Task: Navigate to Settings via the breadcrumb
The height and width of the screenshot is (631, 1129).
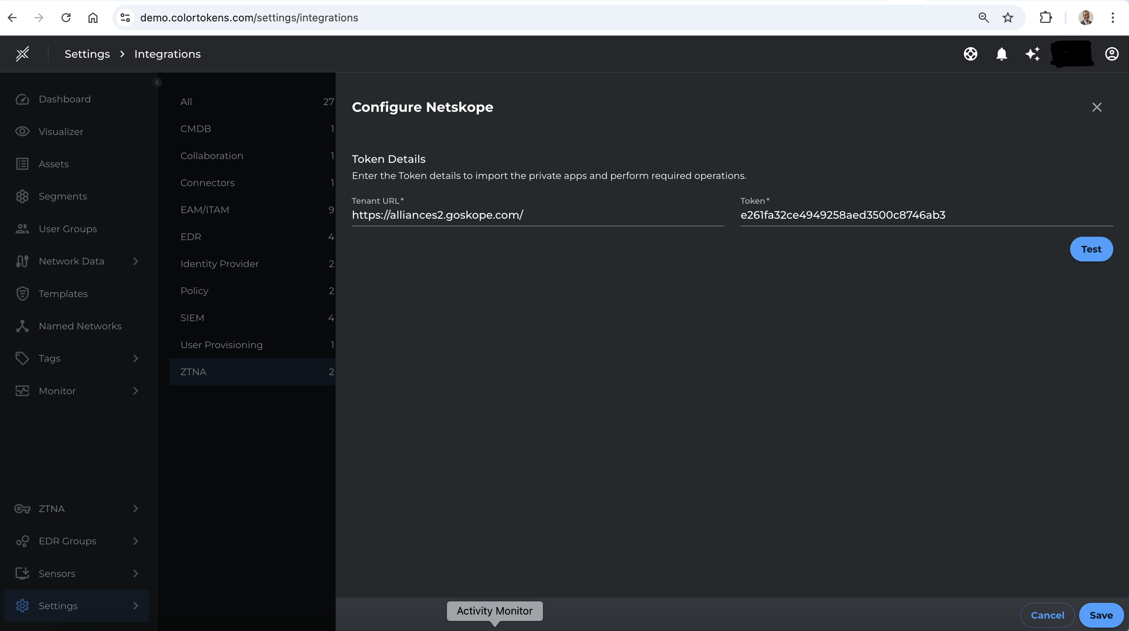Action: (86, 54)
